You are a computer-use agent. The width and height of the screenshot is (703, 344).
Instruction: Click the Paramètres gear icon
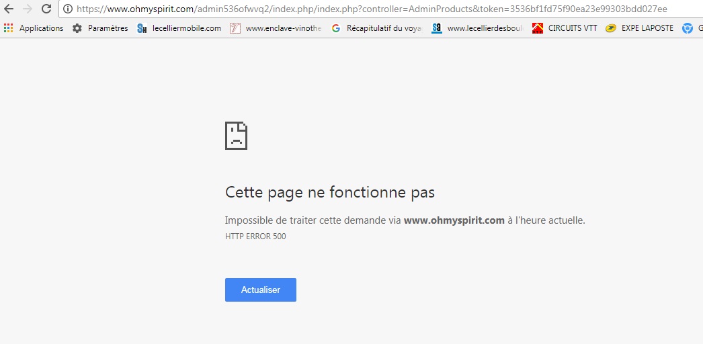tap(77, 28)
